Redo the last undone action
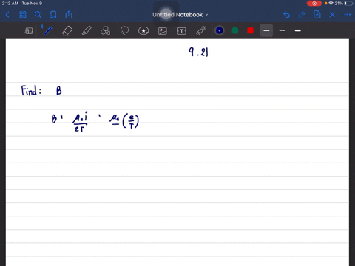Screen dimensions: 355x266 tap(302, 15)
